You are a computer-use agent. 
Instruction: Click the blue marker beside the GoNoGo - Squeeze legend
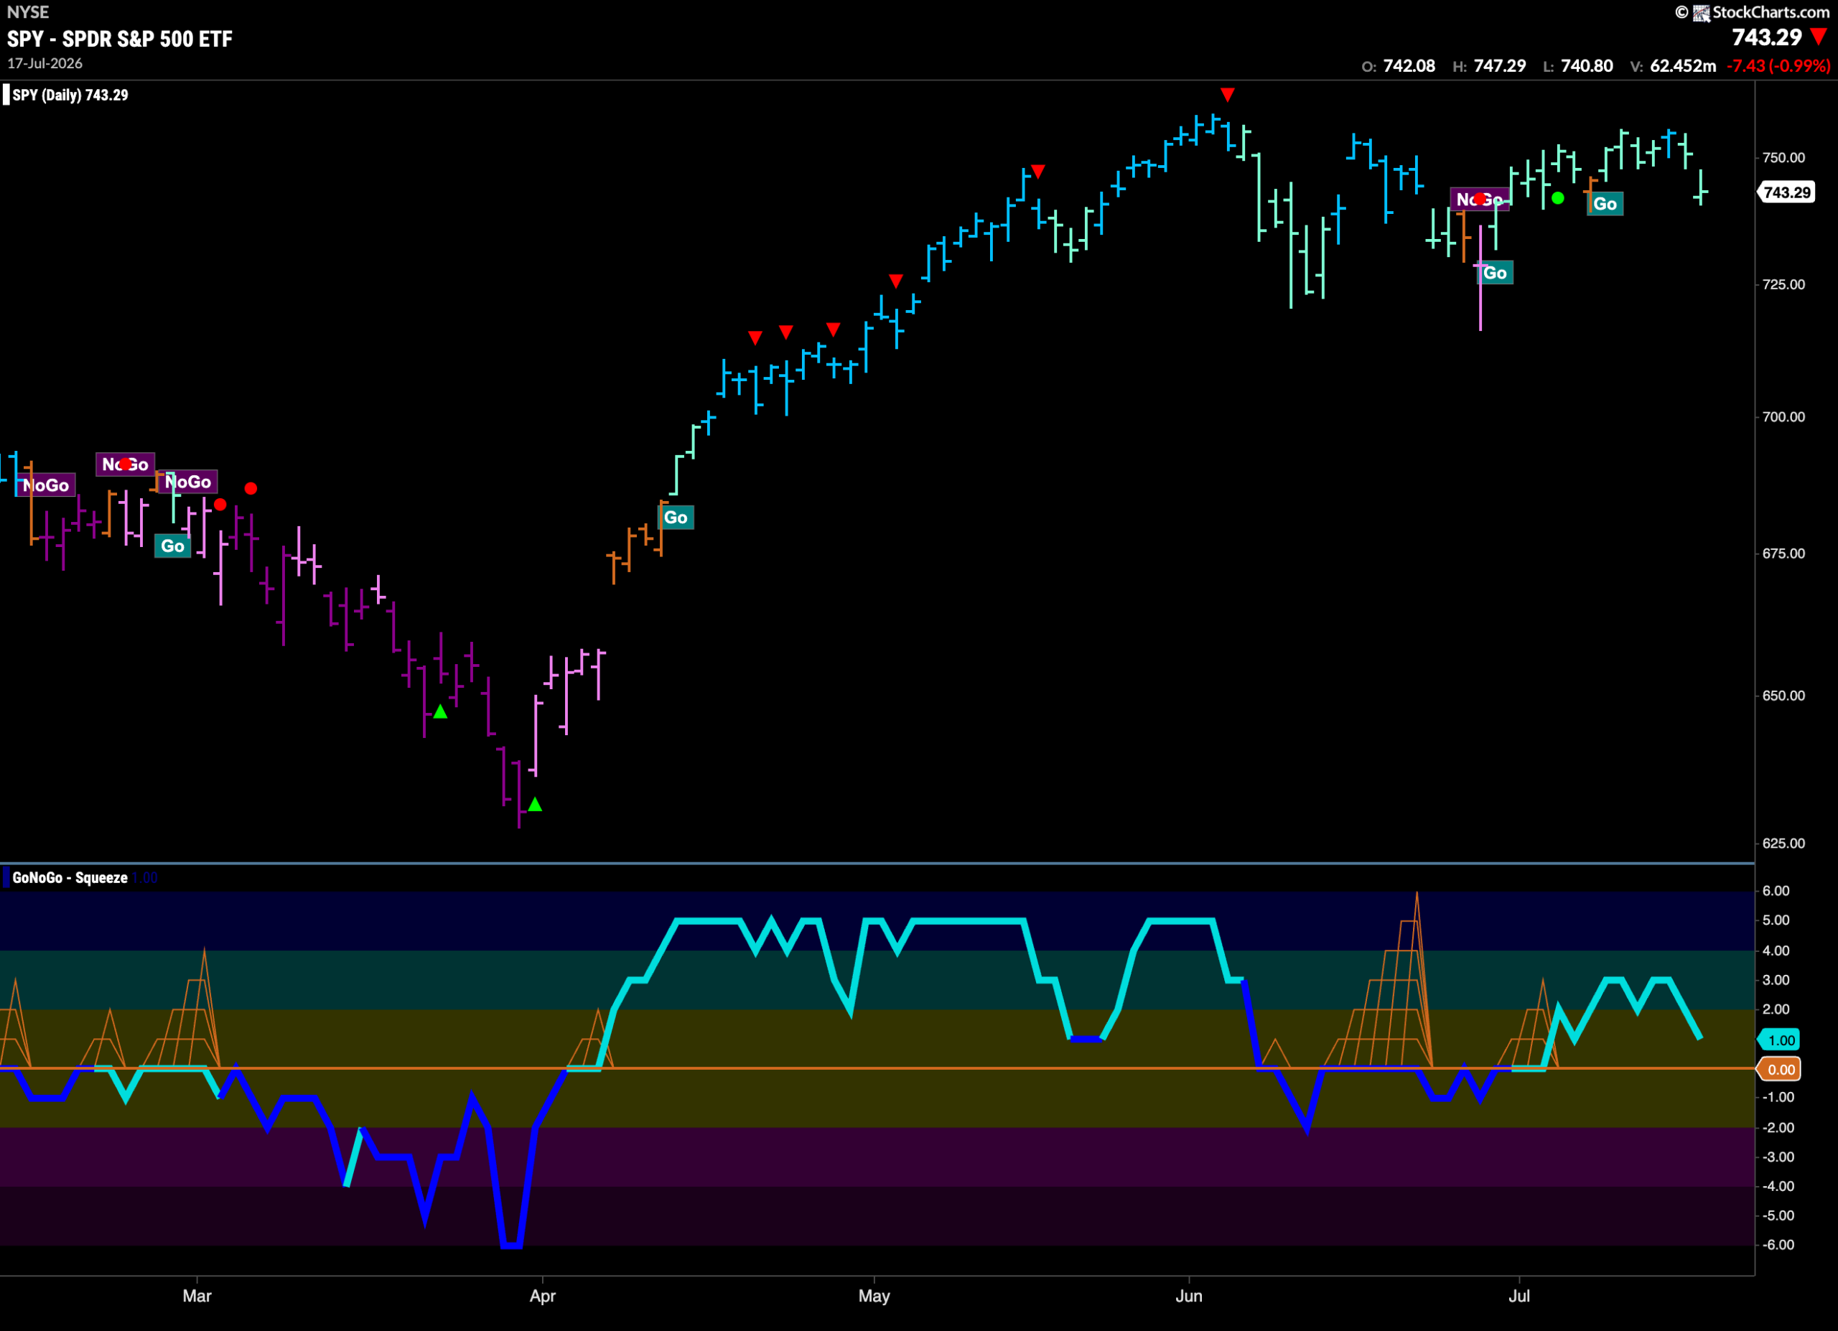pyautogui.click(x=6, y=877)
